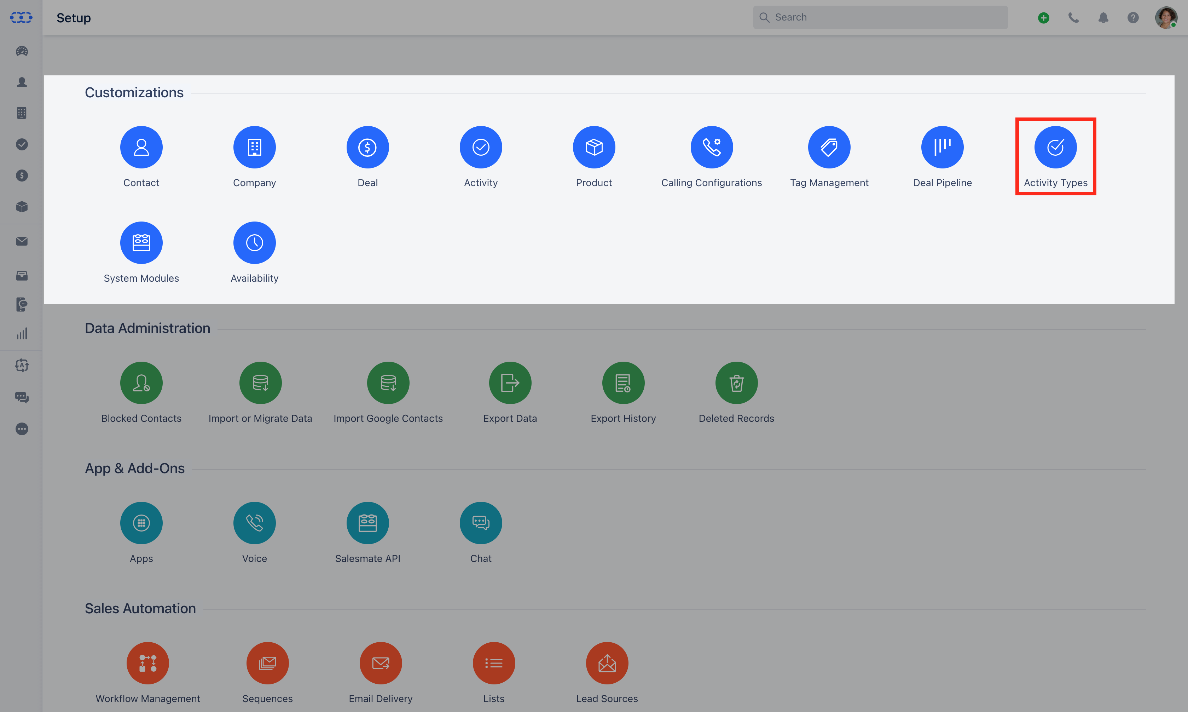Open notifications bell
The image size is (1188, 712).
point(1103,18)
